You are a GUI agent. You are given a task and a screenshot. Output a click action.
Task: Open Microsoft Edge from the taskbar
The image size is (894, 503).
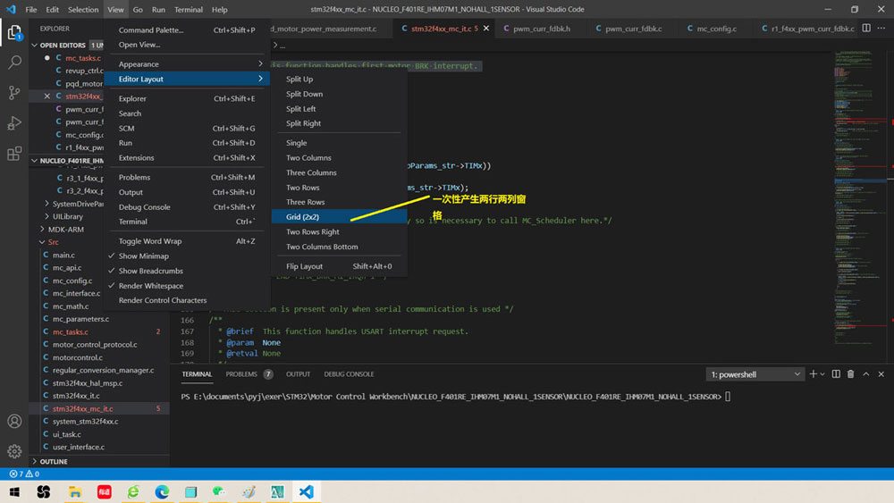162,492
